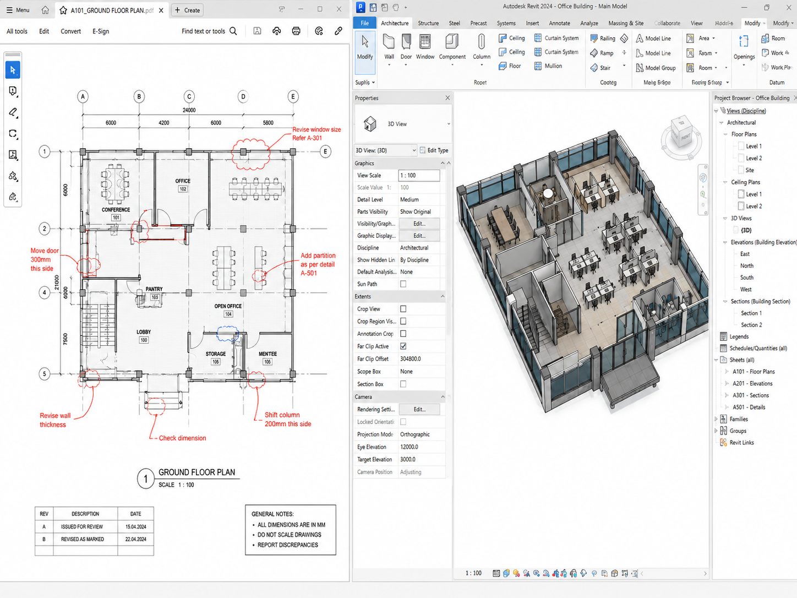Click right arrow of Revit horizontal scrollbar

pyautogui.click(x=705, y=574)
